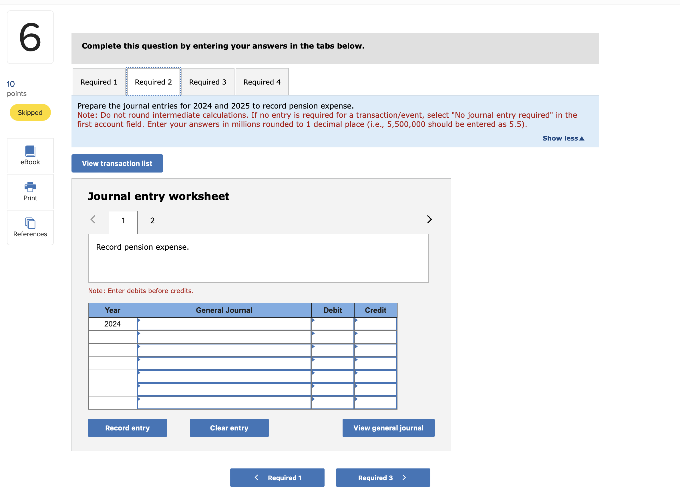Open View general journal
Viewport: 680px width, 493px height.
(388, 428)
